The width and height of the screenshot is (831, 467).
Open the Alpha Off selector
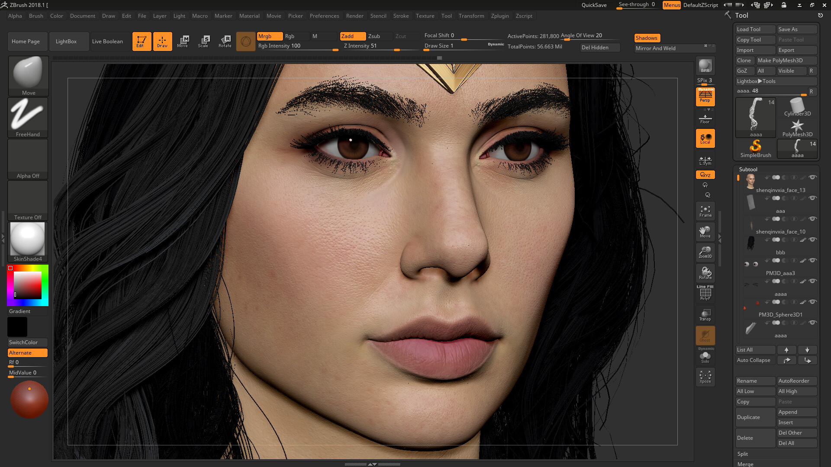pyautogui.click(x=28, y=159)
